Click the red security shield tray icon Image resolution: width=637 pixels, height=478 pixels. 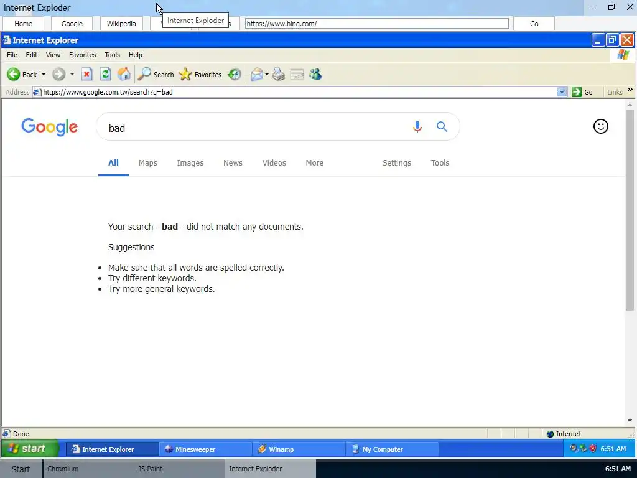pos(593,448)
